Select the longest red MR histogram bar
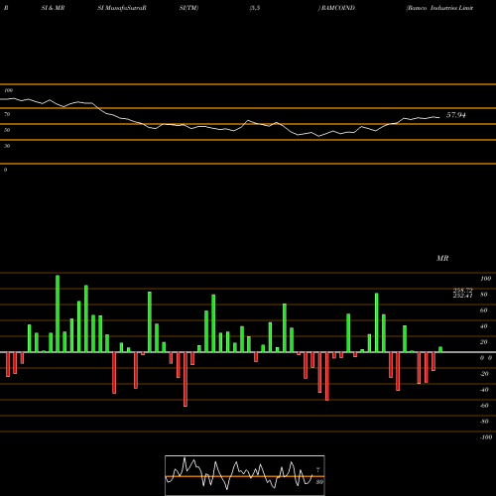Viewport: 496px width, 496px height. 186,379
